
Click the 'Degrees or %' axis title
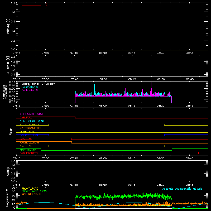7,198
